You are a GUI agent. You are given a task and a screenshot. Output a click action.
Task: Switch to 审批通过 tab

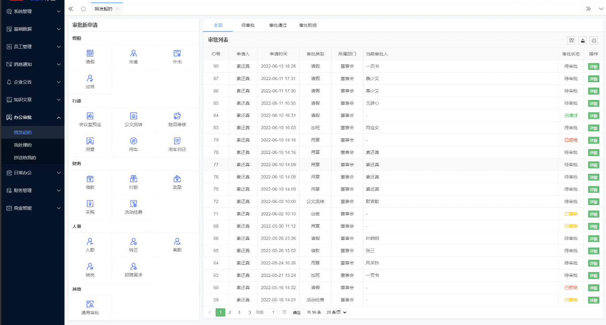click(278, 25)
